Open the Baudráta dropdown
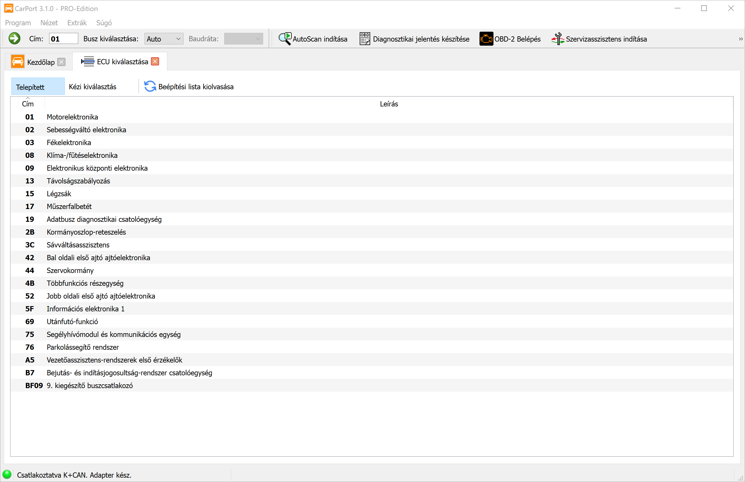 click(x=243, y=39)
